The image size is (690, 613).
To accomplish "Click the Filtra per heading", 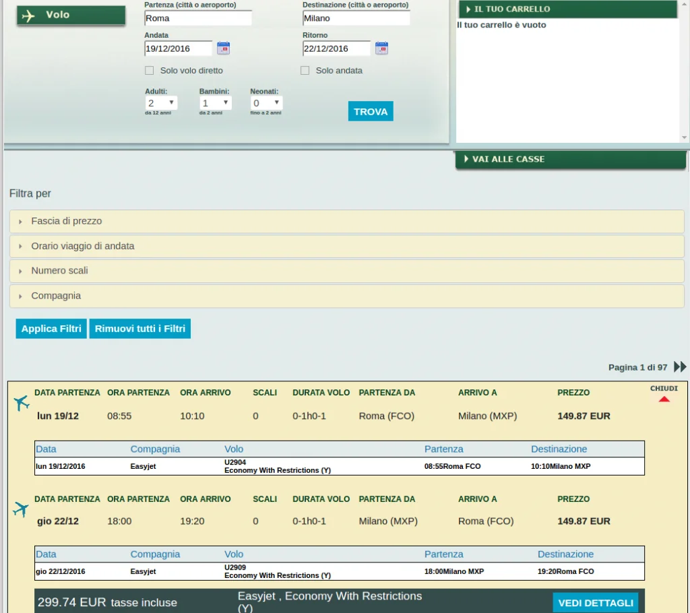I will [30, 193].
